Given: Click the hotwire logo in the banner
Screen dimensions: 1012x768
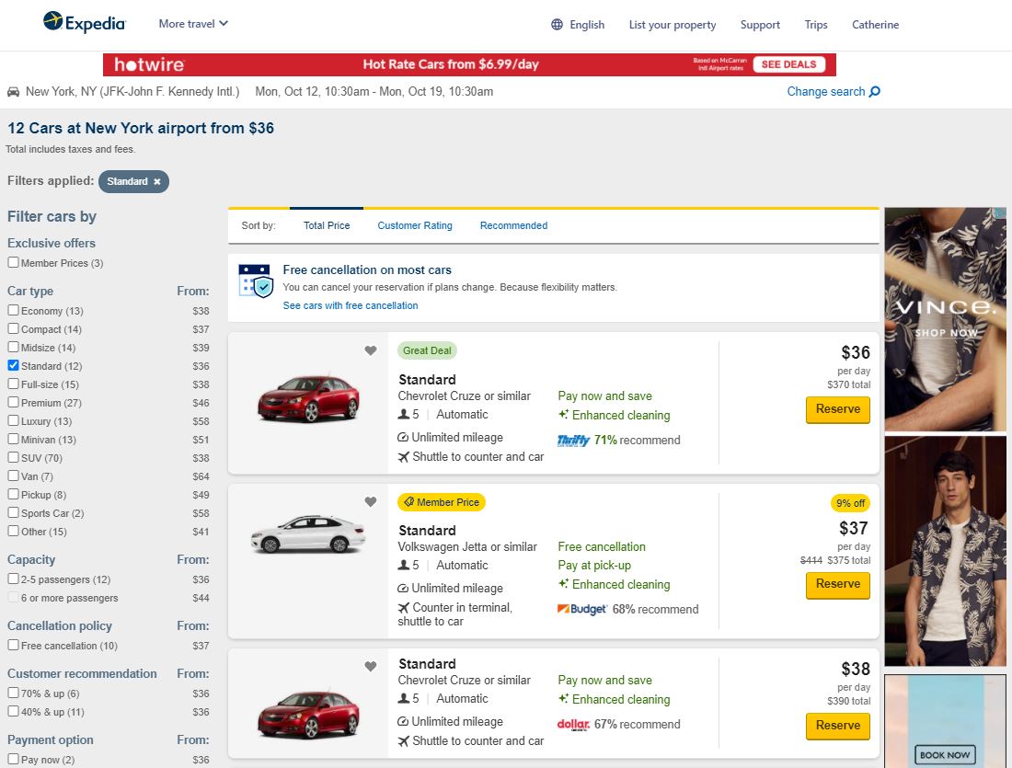Looking at the screenshot, I should tap(149, 64).
